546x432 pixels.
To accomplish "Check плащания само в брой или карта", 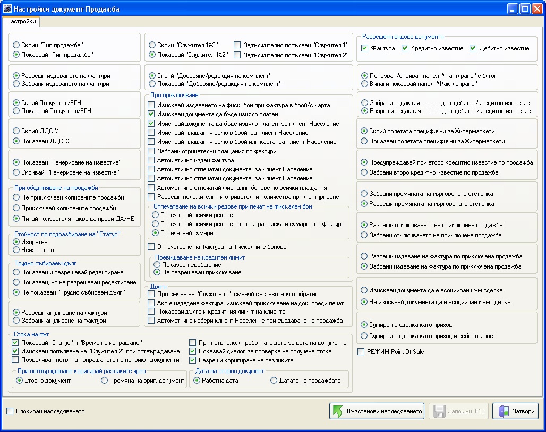I will pyautogui.click(x=151, y=142).
